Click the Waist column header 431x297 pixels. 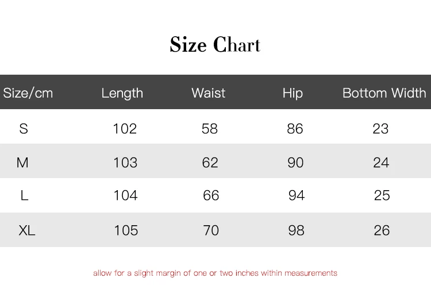208,93
